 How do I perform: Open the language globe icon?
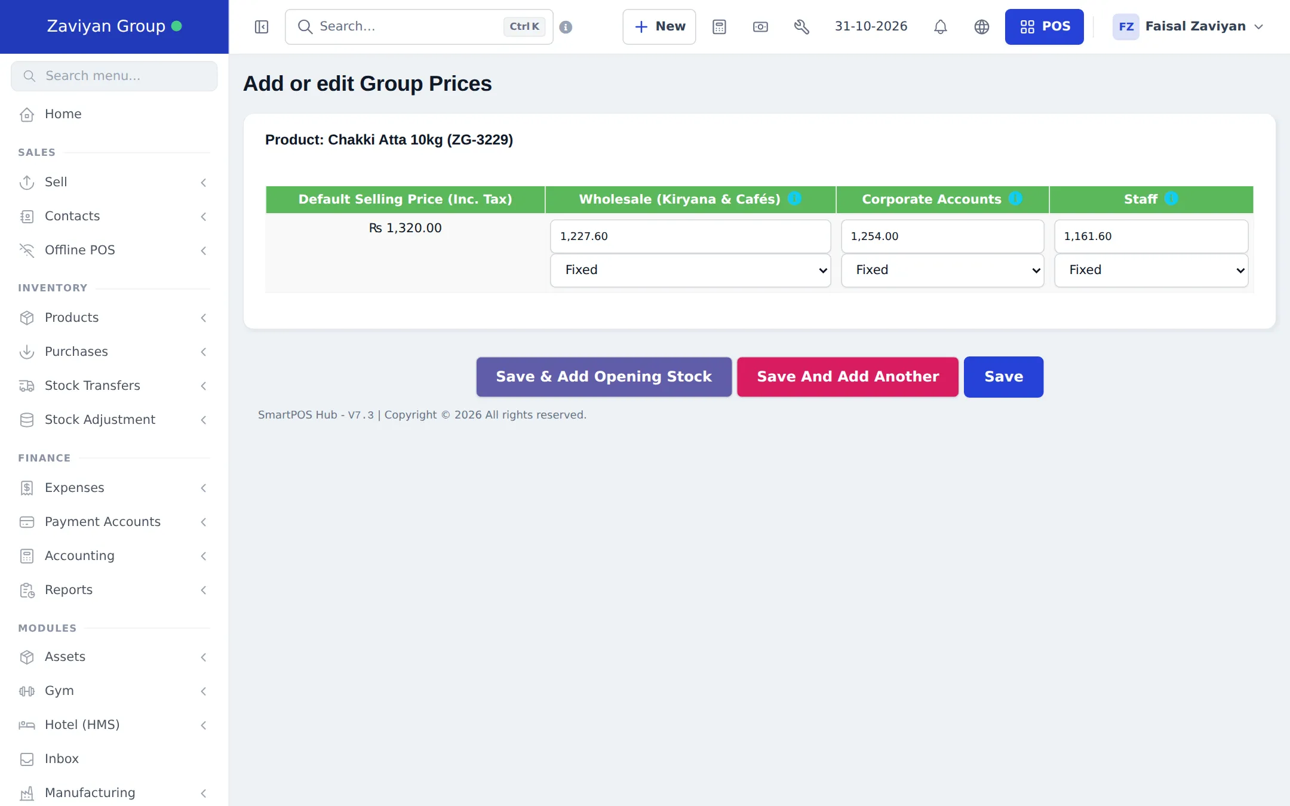[981, 27]
